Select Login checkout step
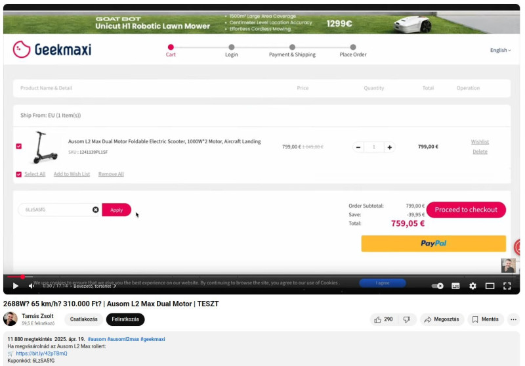Screen dimensions: 525x366 (232, 51)
